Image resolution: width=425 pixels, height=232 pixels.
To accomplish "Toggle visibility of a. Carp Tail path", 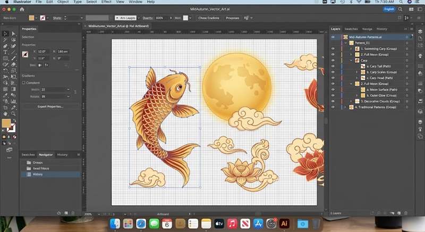I will 333,66.
